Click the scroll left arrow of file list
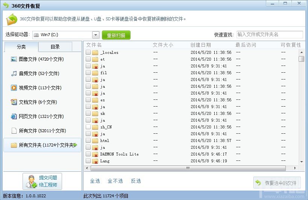Screen dimensions: 308x200 (87, 168)
